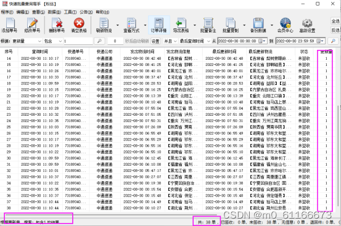Click the 删除单号 icon
This screenshot has width=341, height=226.
pos(57,23)
